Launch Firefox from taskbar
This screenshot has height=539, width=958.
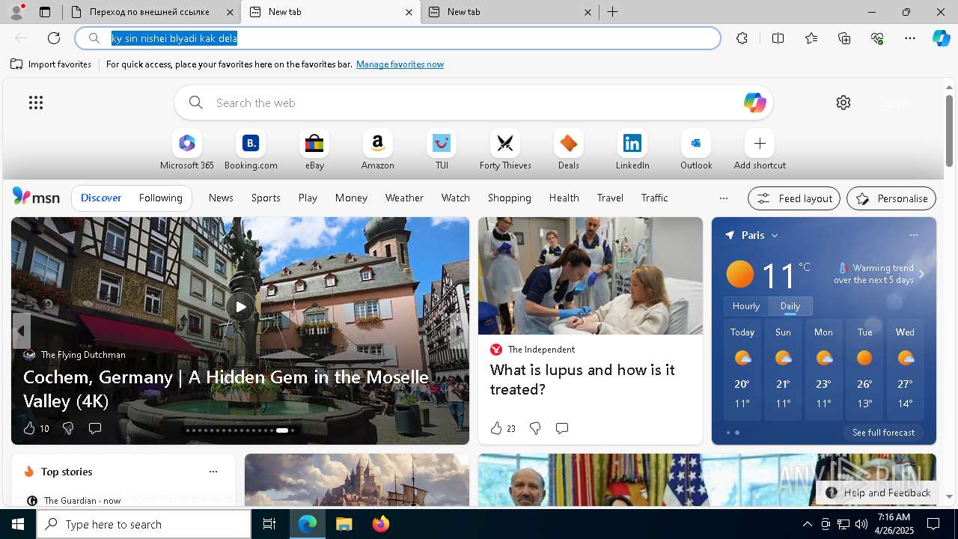pyautogui.click(x=381, y=524)
